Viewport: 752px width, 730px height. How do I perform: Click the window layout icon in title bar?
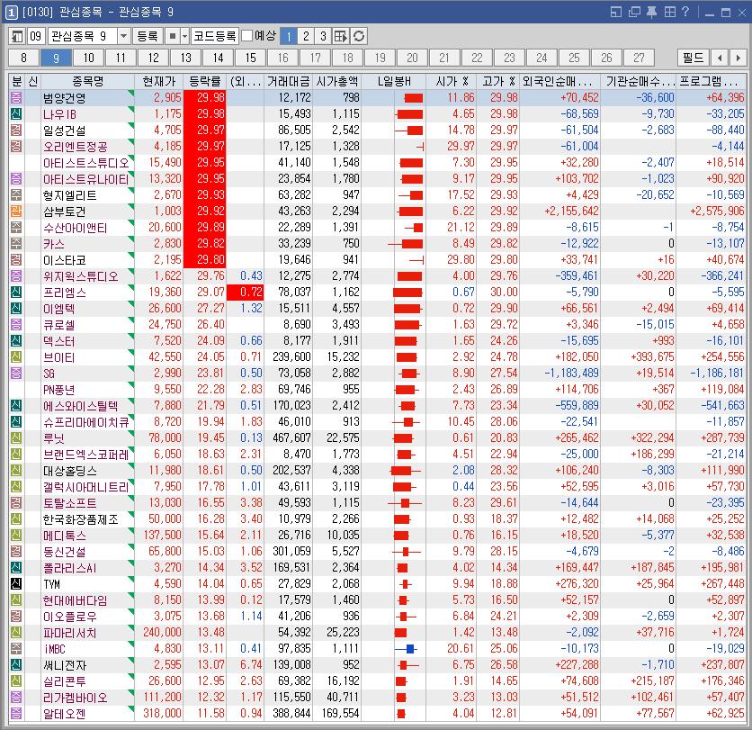pos(616,12)
